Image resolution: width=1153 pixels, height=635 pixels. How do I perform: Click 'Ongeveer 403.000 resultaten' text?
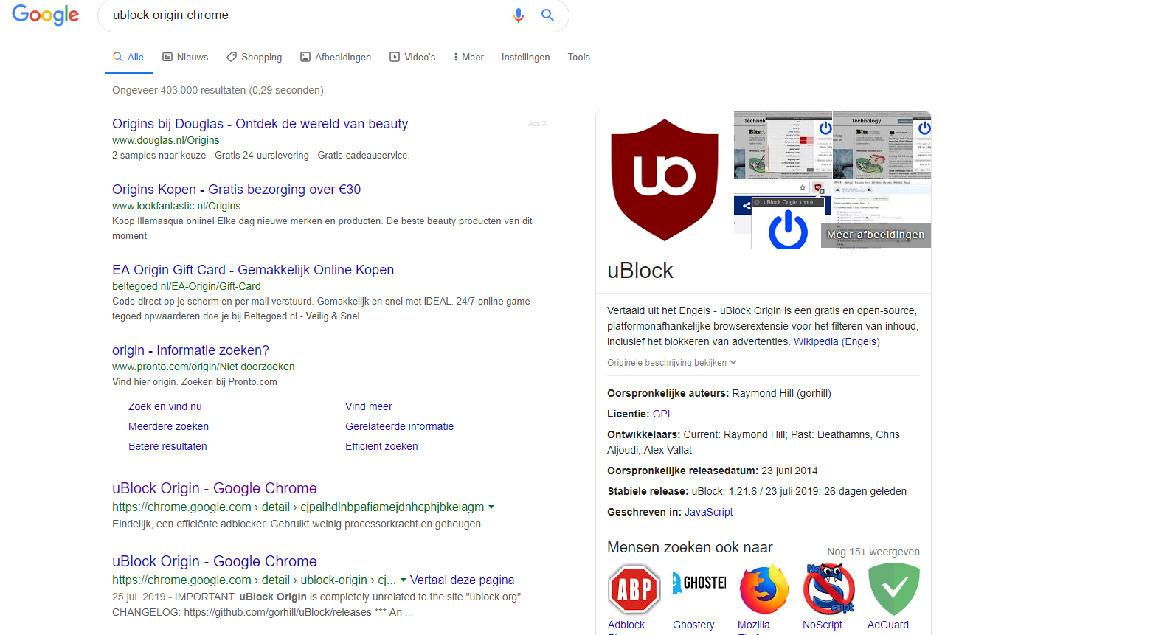point(218,90)
